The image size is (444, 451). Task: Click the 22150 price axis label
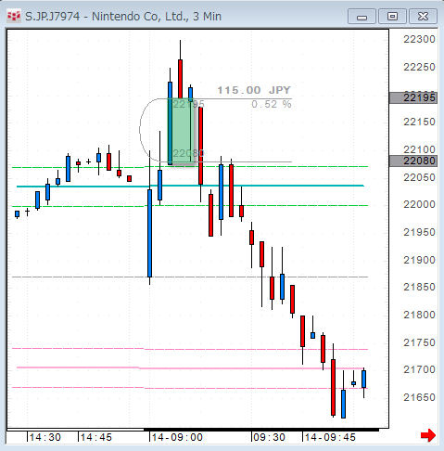419,122
